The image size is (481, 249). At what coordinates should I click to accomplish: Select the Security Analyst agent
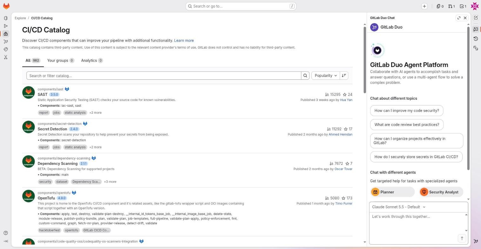(441, 192)
